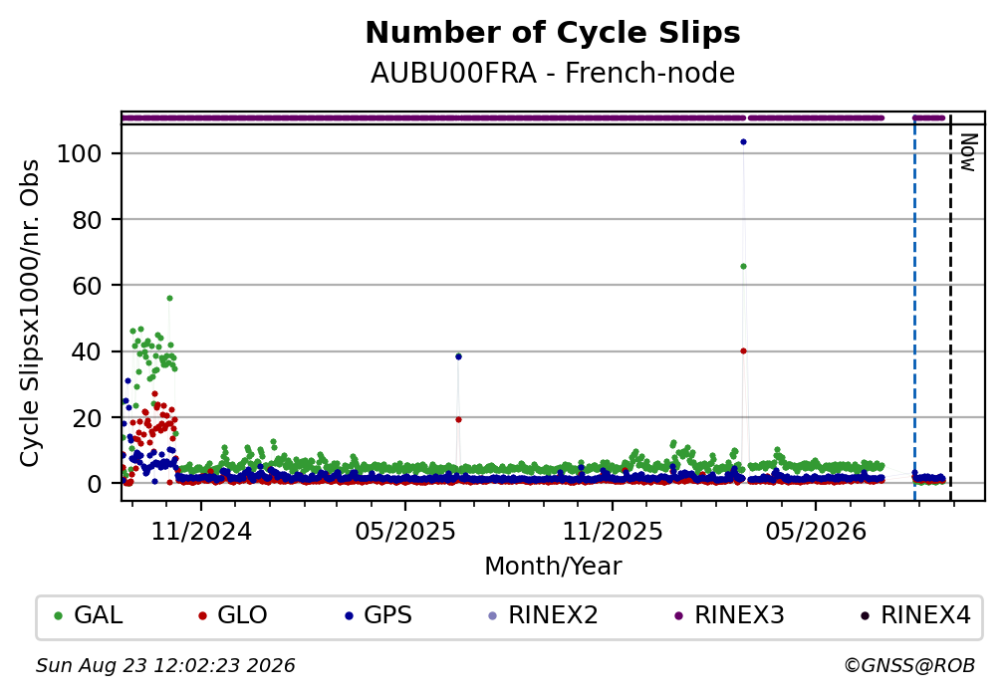Image resolution: width=1004 pixels, height=696 pixels.
Task: Click the green GAL point at 56
Action: [169, 299]
